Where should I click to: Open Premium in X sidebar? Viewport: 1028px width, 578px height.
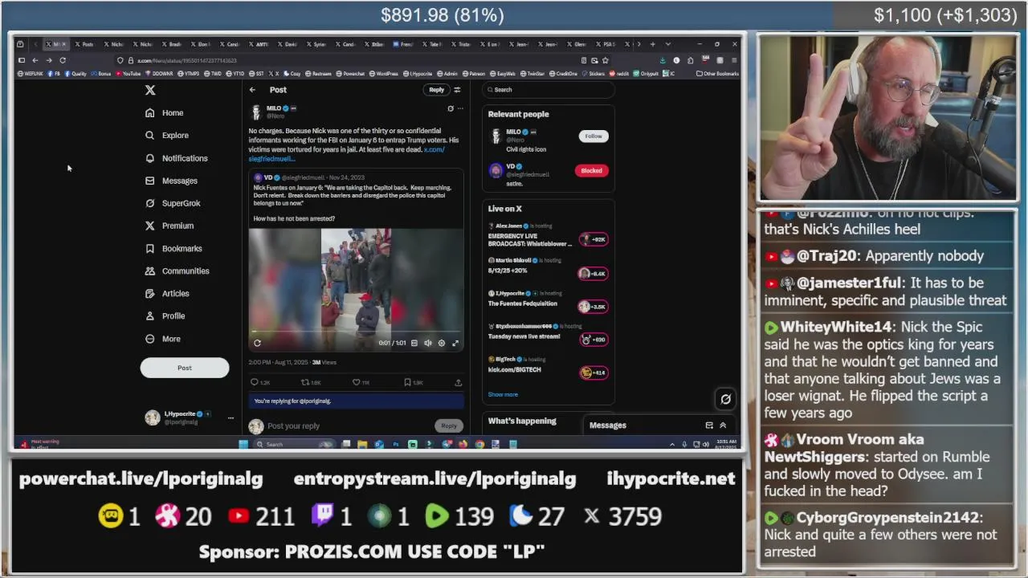click(x=169, y=226)
